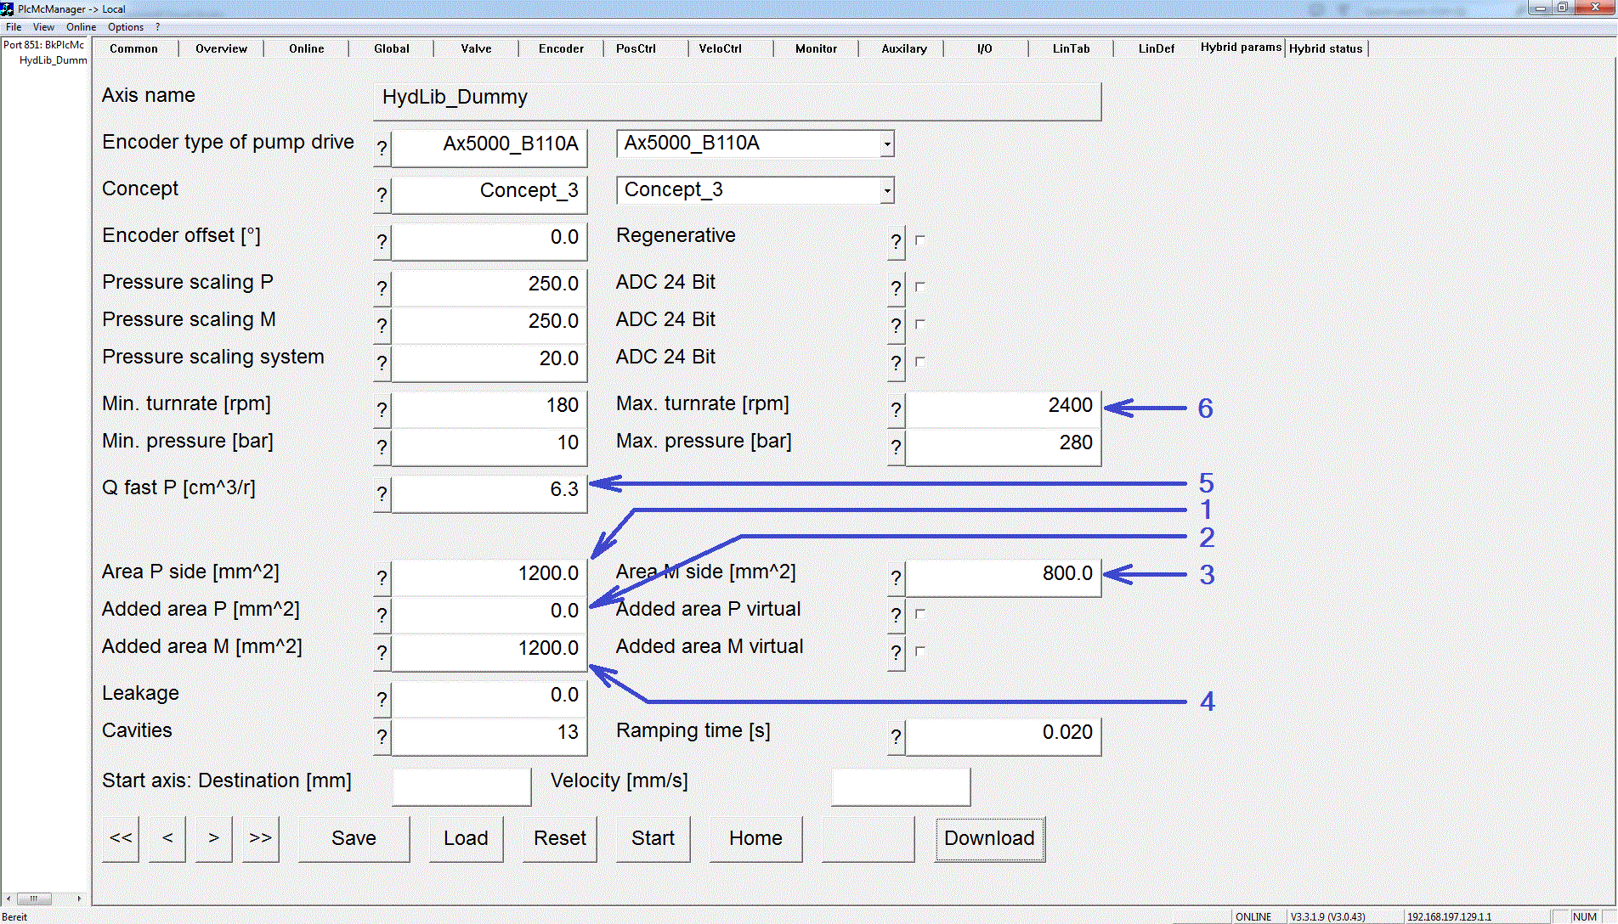Click the '?' help button next to Concept
This screenshot has height=924, width=1618.
click(382, 195)
